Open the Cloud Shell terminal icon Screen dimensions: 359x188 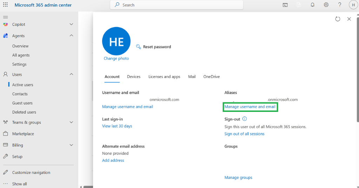click(x=285, y=5)
